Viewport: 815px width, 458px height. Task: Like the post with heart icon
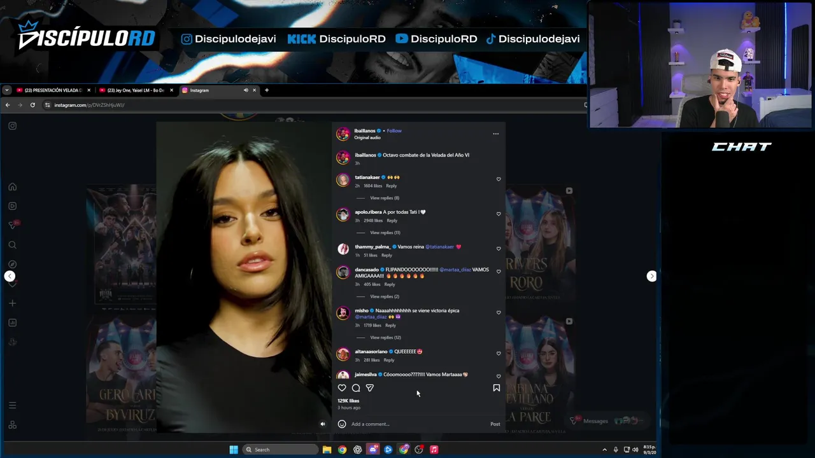[x=342, y=388]
